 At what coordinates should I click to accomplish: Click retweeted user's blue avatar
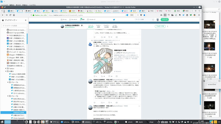coord(90,44)
